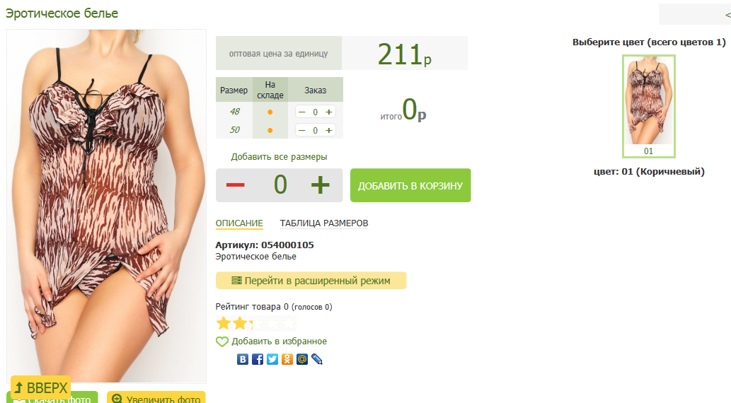Increase size 50 order quantity
The height and width of the screenshot is (403, 731).
click(328, 131)
